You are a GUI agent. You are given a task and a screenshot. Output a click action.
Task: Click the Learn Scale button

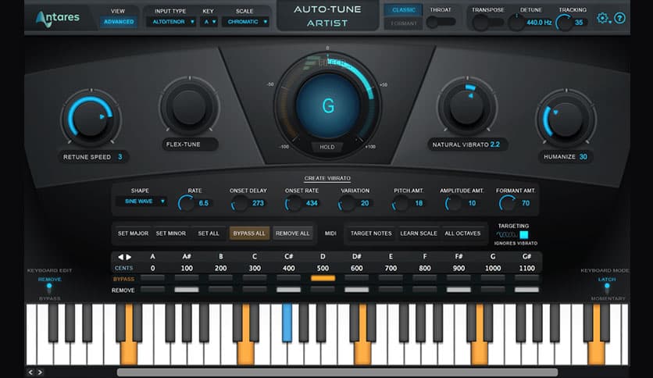pos(419,234)
